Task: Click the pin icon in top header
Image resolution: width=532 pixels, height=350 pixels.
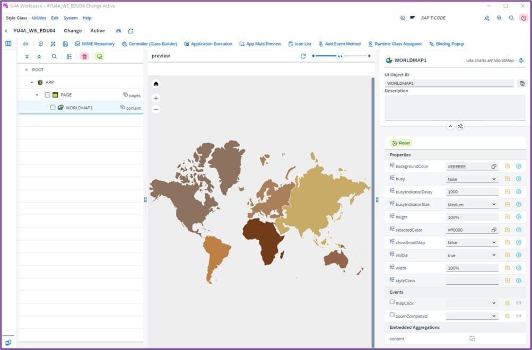Action: [487, 18]
